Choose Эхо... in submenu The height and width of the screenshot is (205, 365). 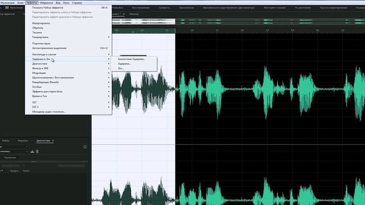(x=135, y=68)
